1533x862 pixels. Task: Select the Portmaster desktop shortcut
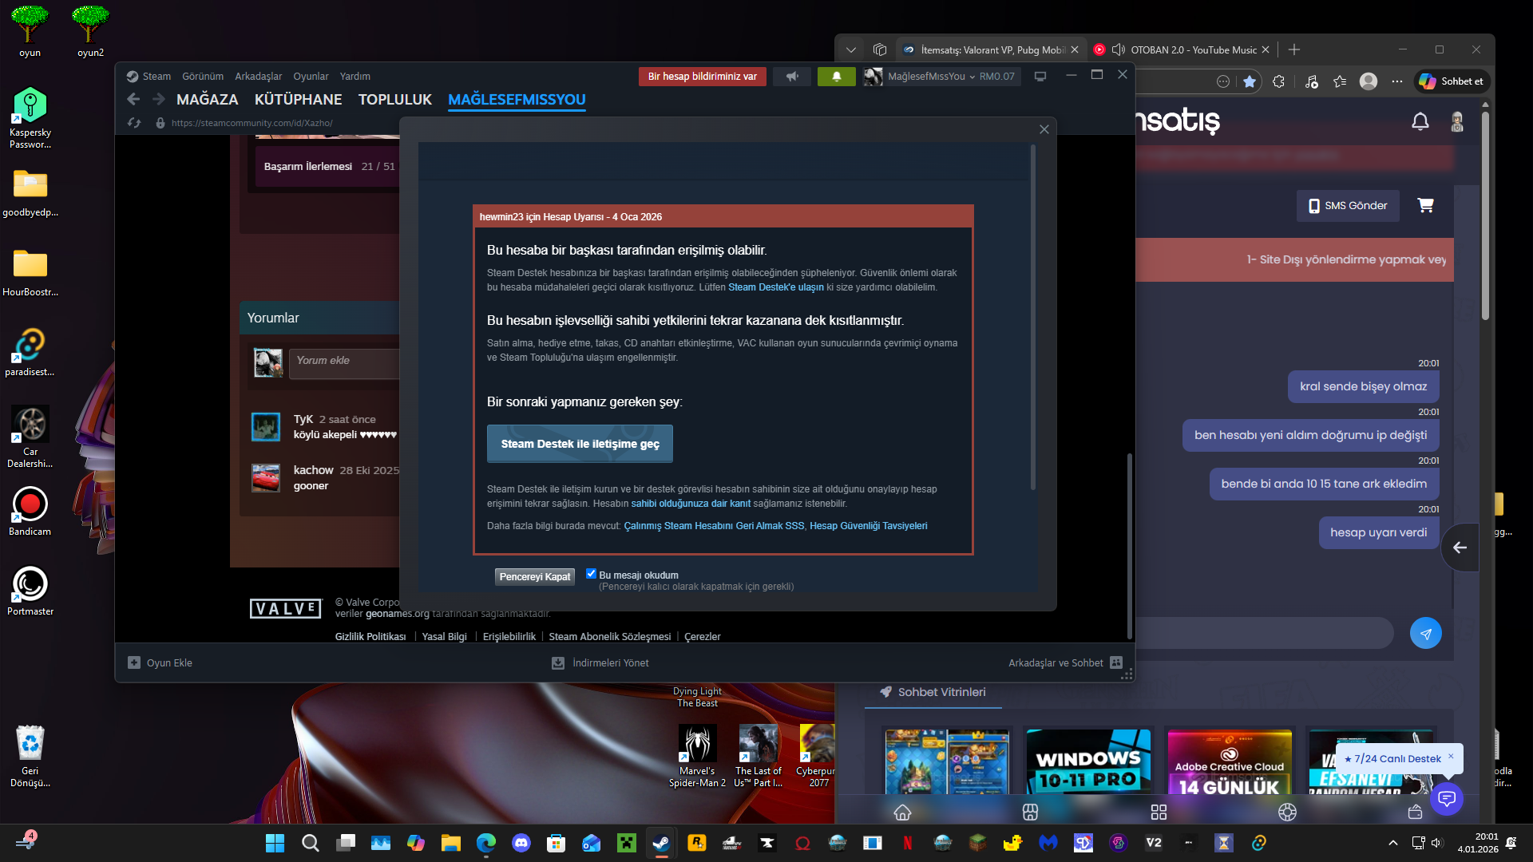pos(30,591)
